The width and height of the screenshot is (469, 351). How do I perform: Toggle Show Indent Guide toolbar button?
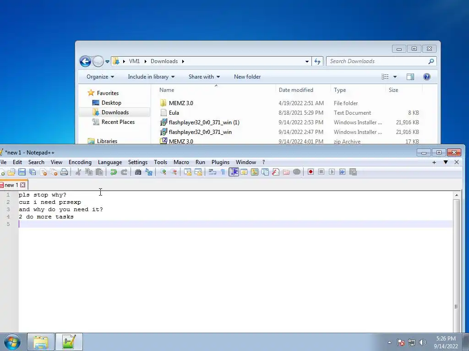tap(234, 172)
